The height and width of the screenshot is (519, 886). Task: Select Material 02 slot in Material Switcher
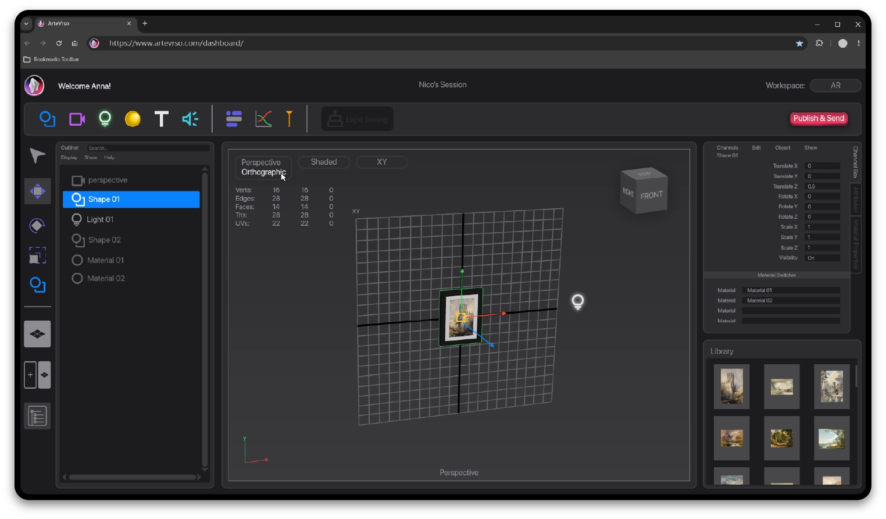pos(791,301)
